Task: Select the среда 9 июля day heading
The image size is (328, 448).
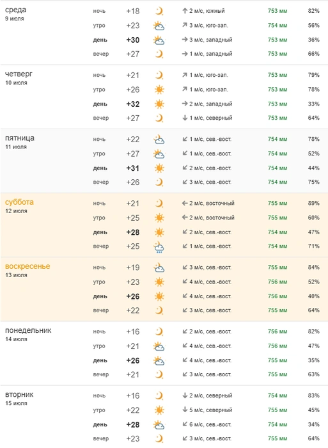Action: click(x=16, y=13)
